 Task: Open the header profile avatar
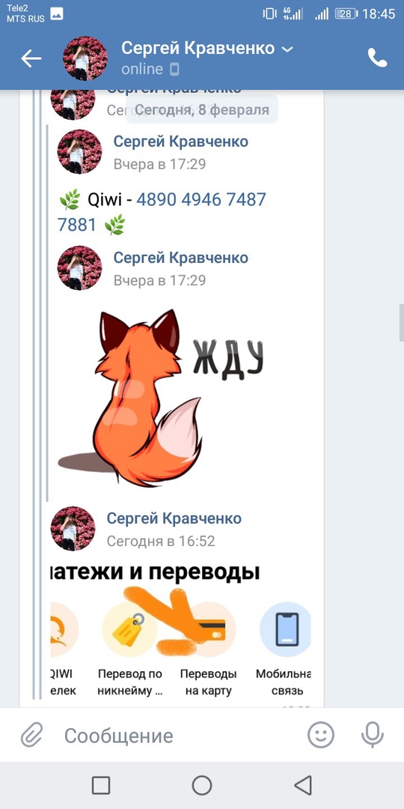(x=85, y=58)
